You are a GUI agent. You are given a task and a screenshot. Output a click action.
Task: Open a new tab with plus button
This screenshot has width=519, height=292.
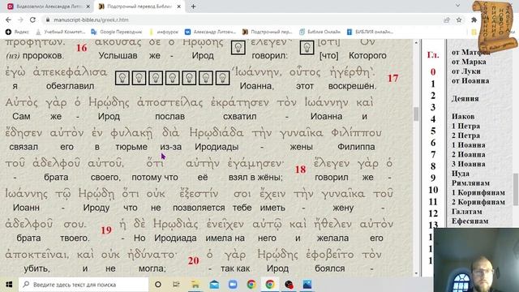click(193, 6)
